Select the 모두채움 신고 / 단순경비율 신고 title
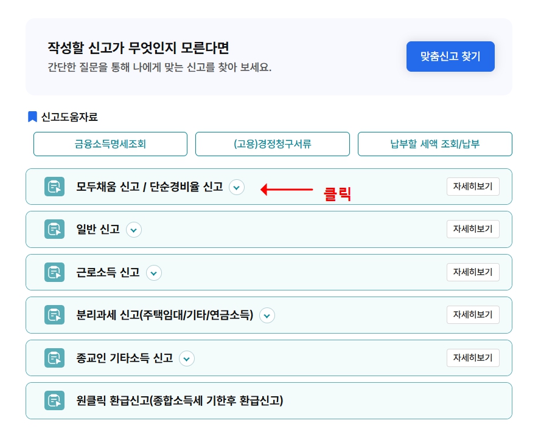This screenshot has height=429, width=541. (149, 187)
